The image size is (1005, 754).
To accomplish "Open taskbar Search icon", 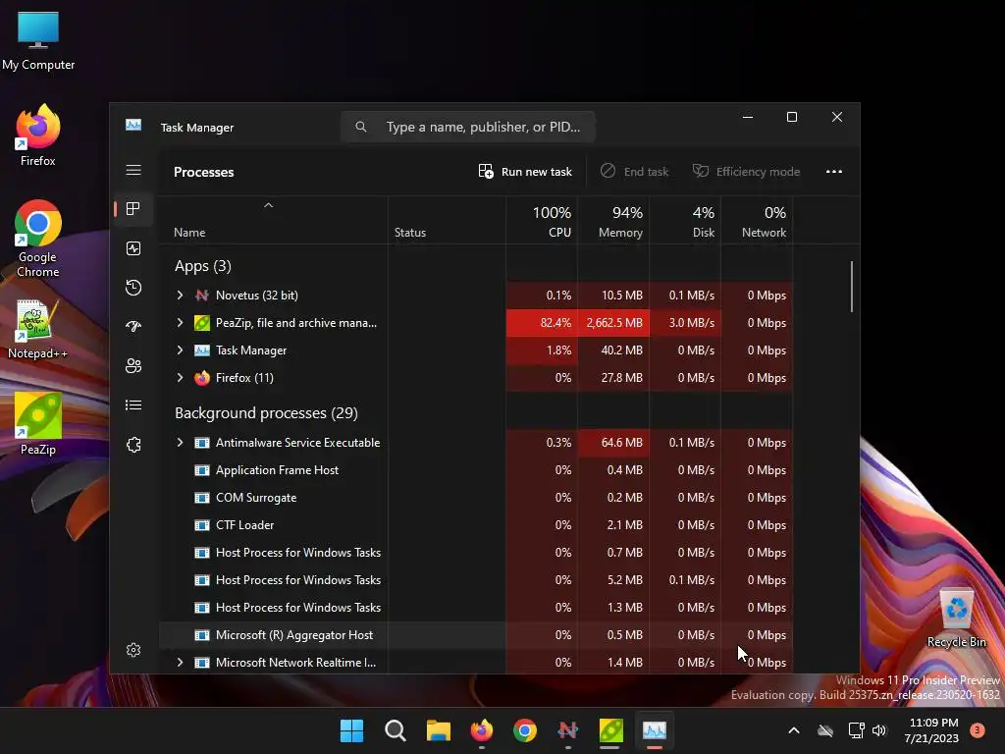I will (395, 730).
